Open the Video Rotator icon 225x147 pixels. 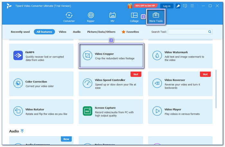(x=18, y=111)
